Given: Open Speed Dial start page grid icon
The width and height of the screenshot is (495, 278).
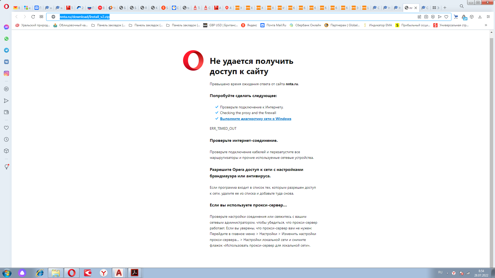Looking at the screenshot, I should coord(41,17).
